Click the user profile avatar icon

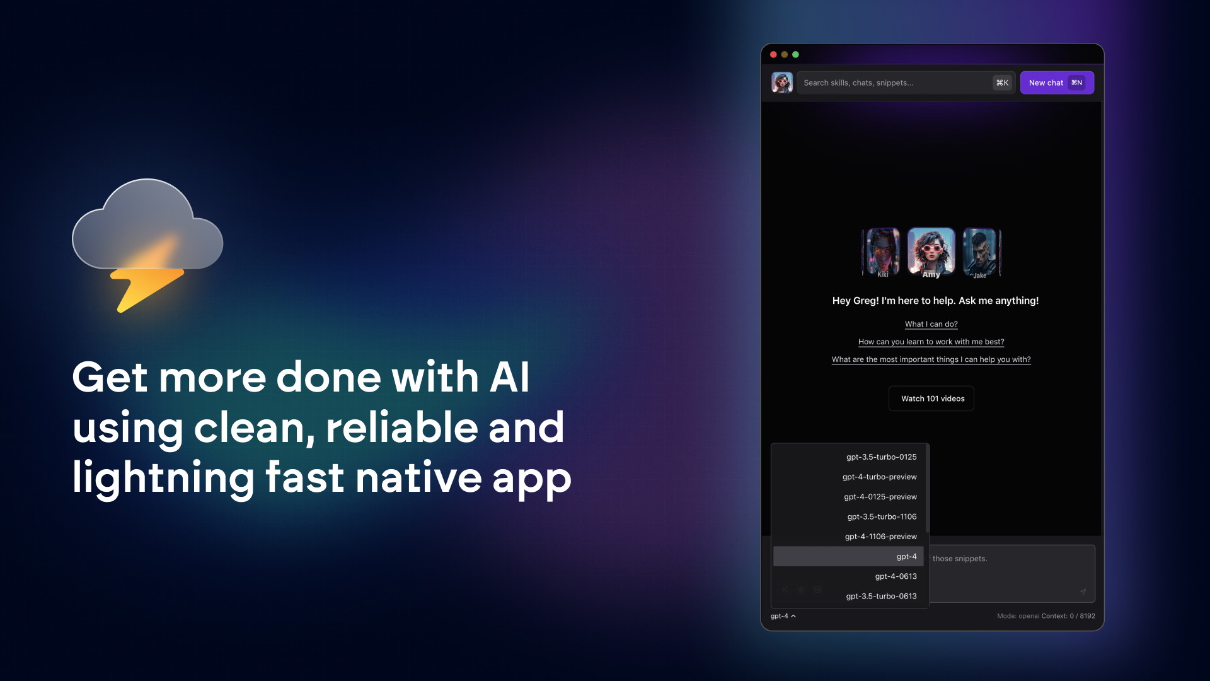tap(781, 83)
